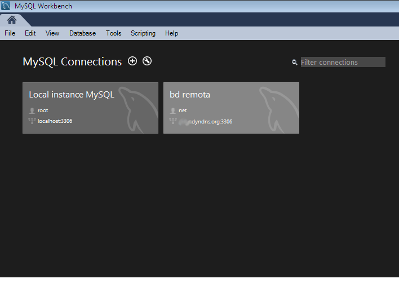The image size is (399, 292).
Task: Click the net user label
Action: pos(183,110)
